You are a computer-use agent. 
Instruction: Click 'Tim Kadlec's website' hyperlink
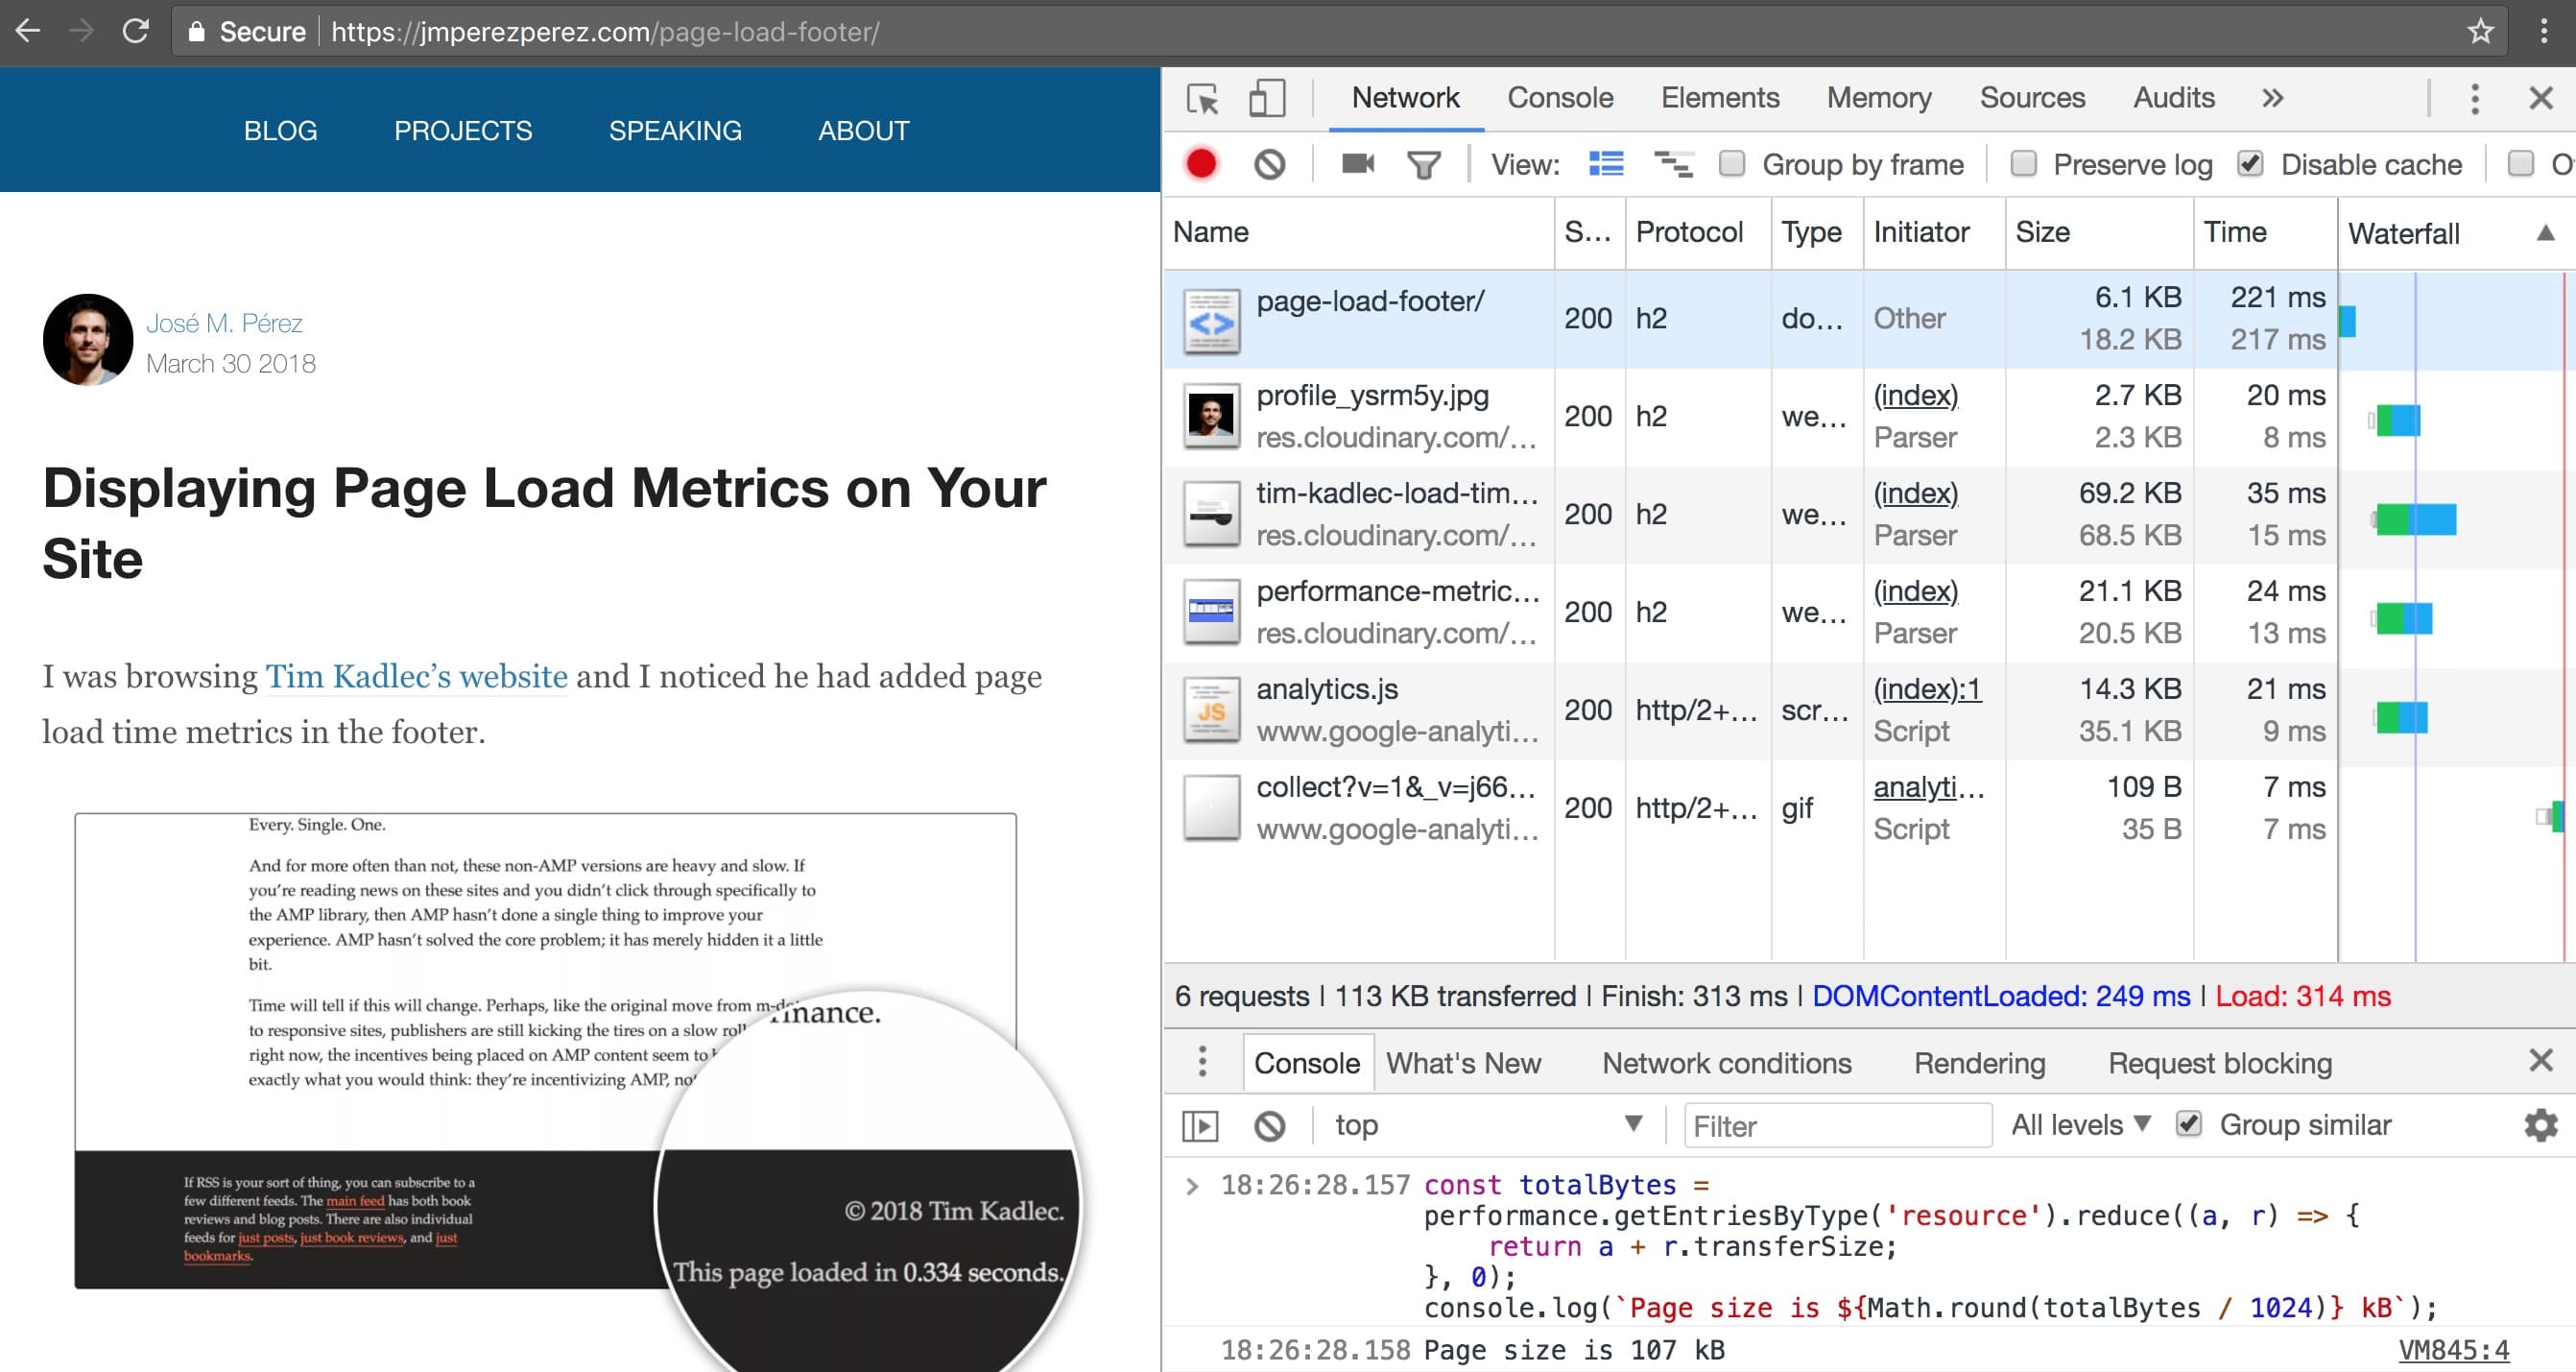[x=416, y=675]
